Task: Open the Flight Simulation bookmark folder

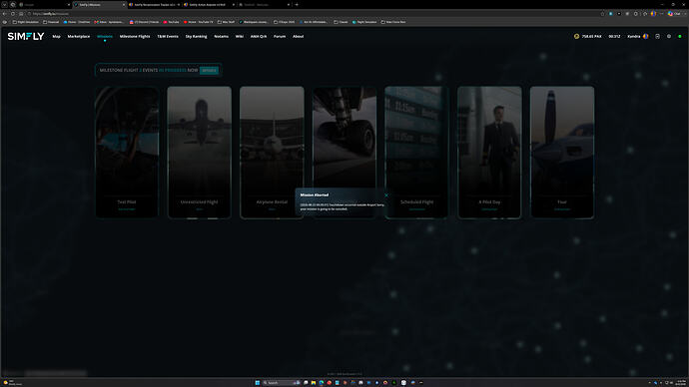Action: click(26, 22)
